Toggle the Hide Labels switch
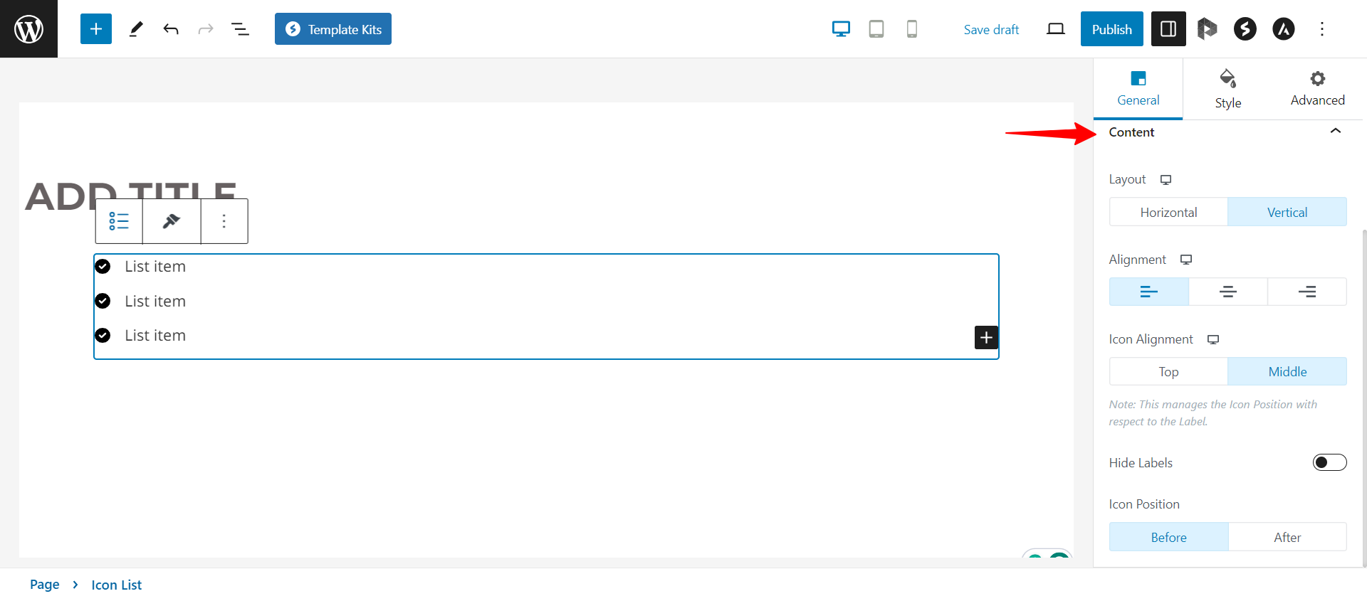The image size is (1367, 601). 1329,462
